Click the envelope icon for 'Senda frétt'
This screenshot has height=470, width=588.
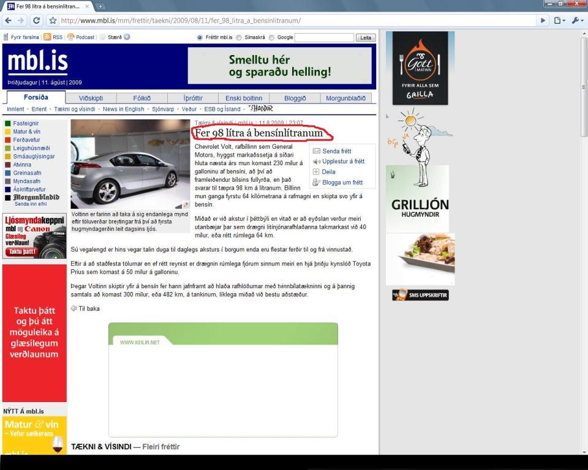point(317,151)
